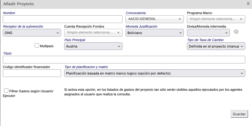Enable the Multipaís checkbox

pyautogui.click(x=37, y=46)
